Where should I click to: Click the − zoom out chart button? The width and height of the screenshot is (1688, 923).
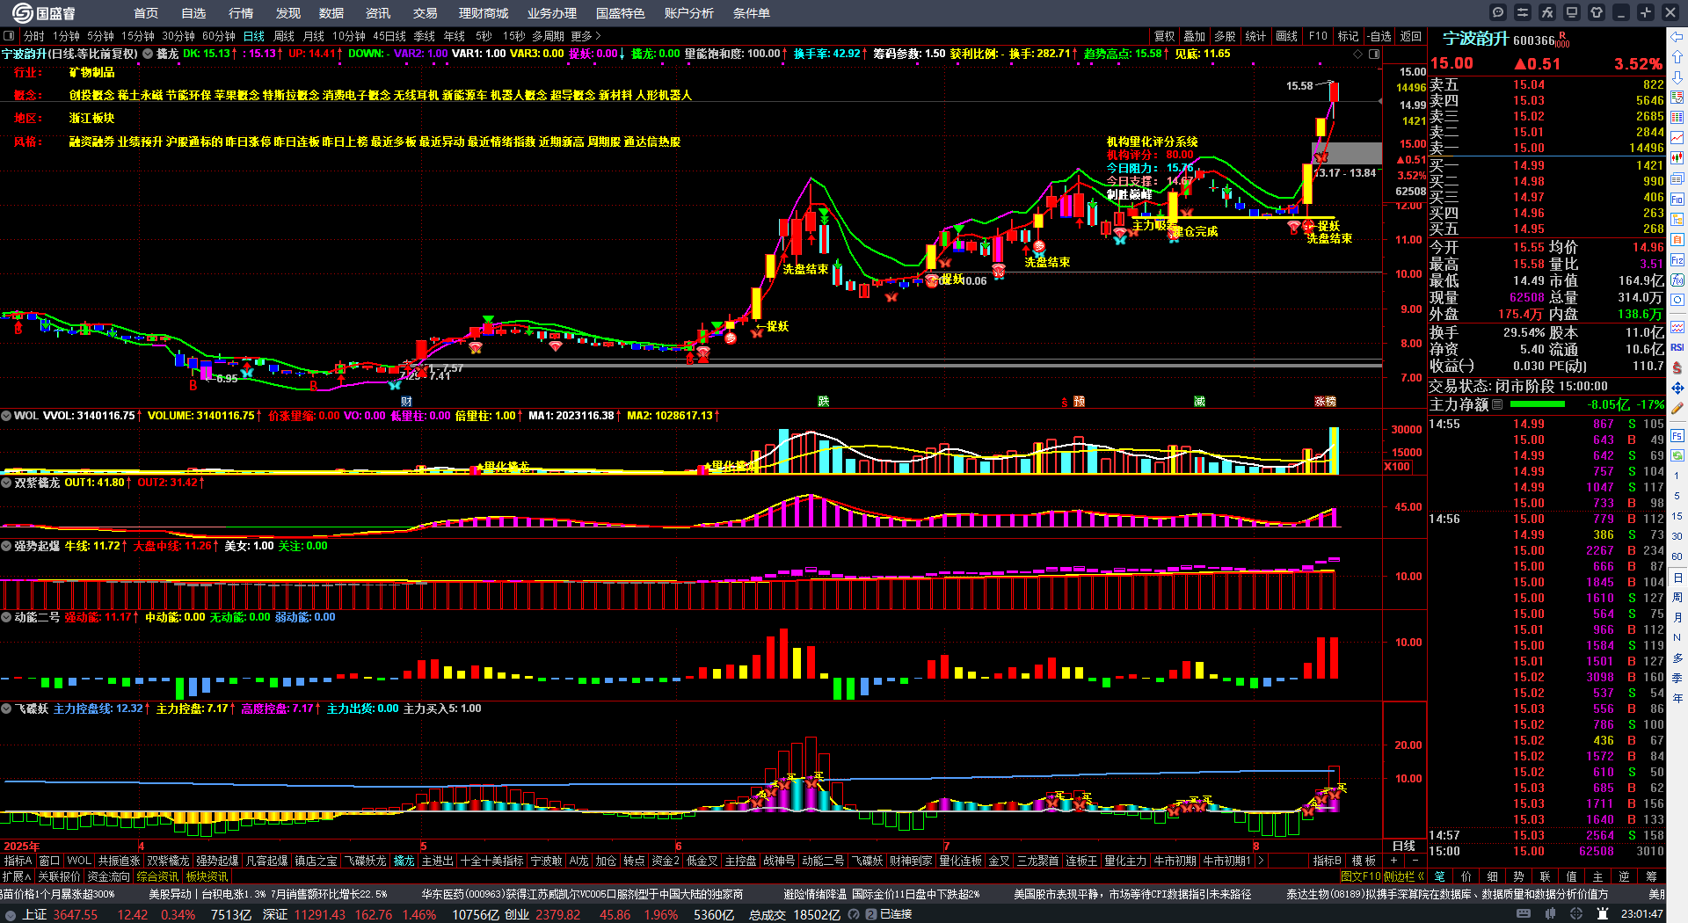(1415, 861)
